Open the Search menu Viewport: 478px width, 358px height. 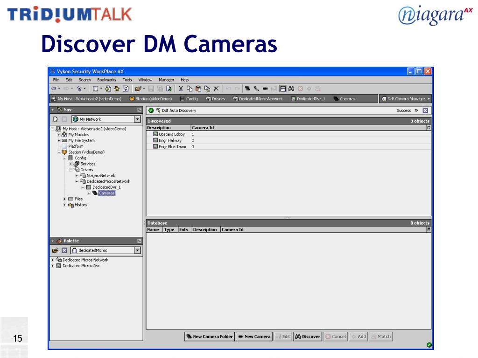point(85,80)
